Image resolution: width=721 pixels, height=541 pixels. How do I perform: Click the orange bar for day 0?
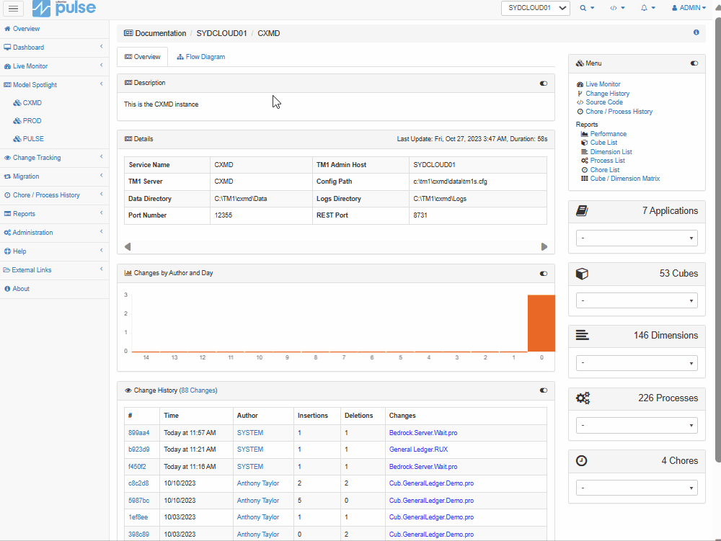(541, 323)
